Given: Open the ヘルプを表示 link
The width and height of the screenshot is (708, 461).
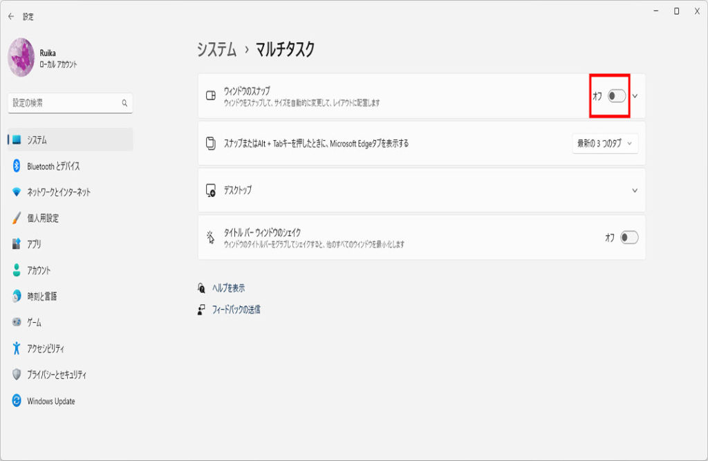Looking at the screenshot, I should click(228, 288).
